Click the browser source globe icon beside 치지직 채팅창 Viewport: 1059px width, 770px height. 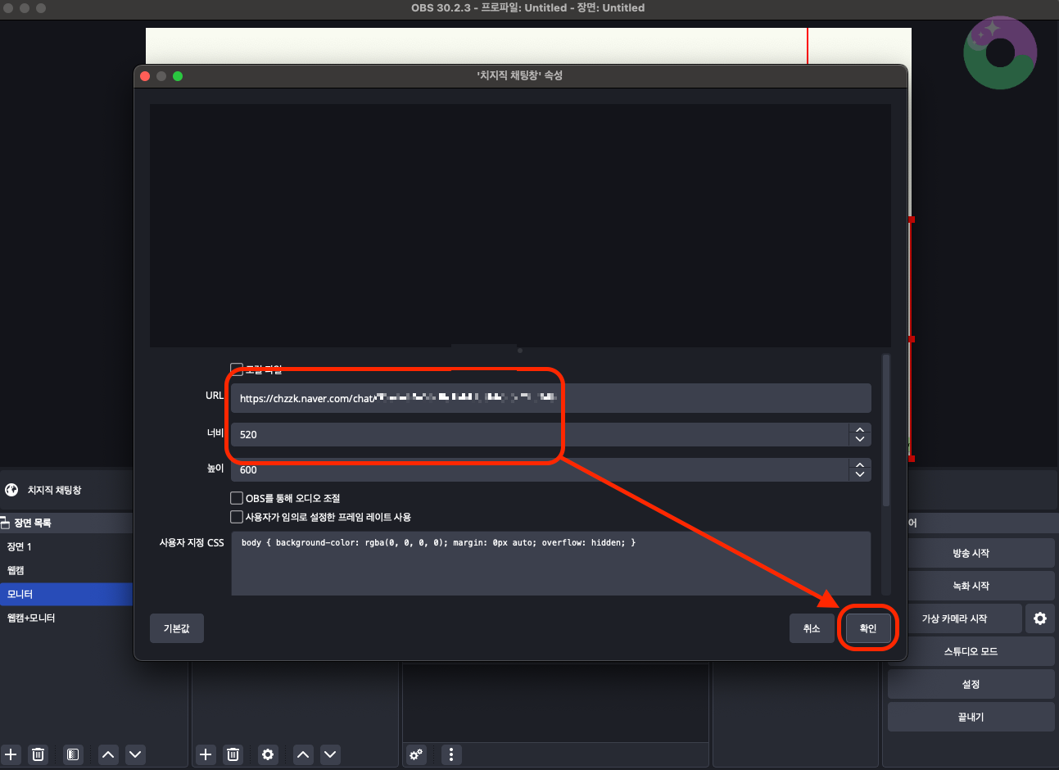(11, 490)
